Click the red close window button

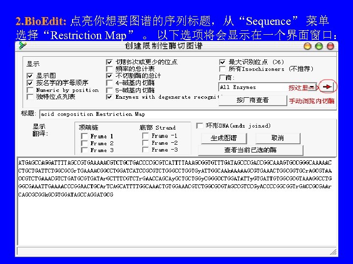330,46
